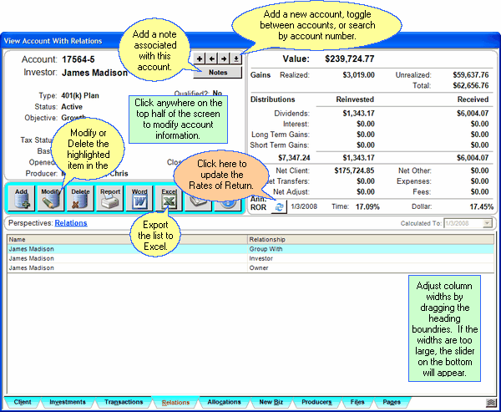The height and width of the screenshot is (412, 501).
Task: Select the James Madison Investor row
Action: [x=125, y=258]
